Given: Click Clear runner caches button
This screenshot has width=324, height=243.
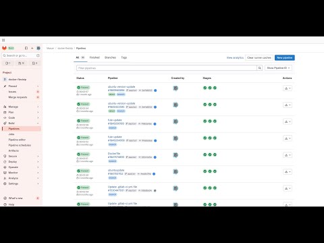Looking at the screenshot, I should click(x=259, y=58).
